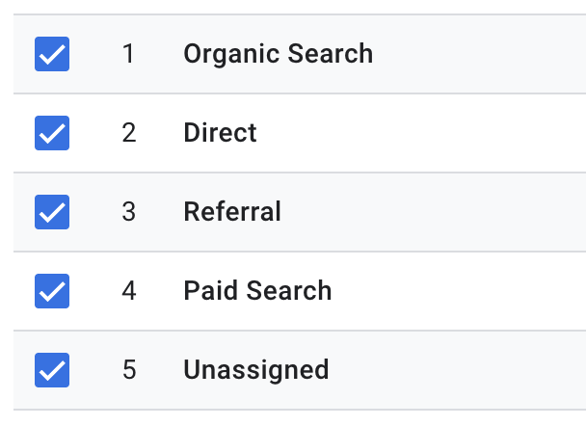The height and width of the screenshot is (426, 586).
Task: Select the Unassigned channel label
Action: 256,370
